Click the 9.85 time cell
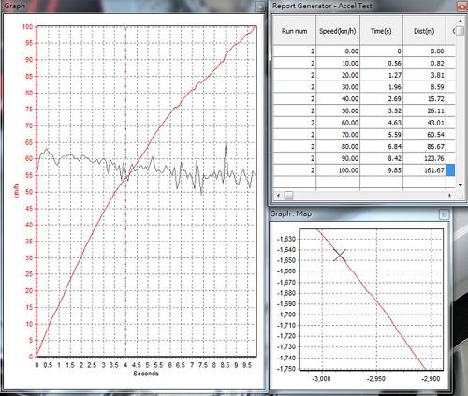 (381, 170)
